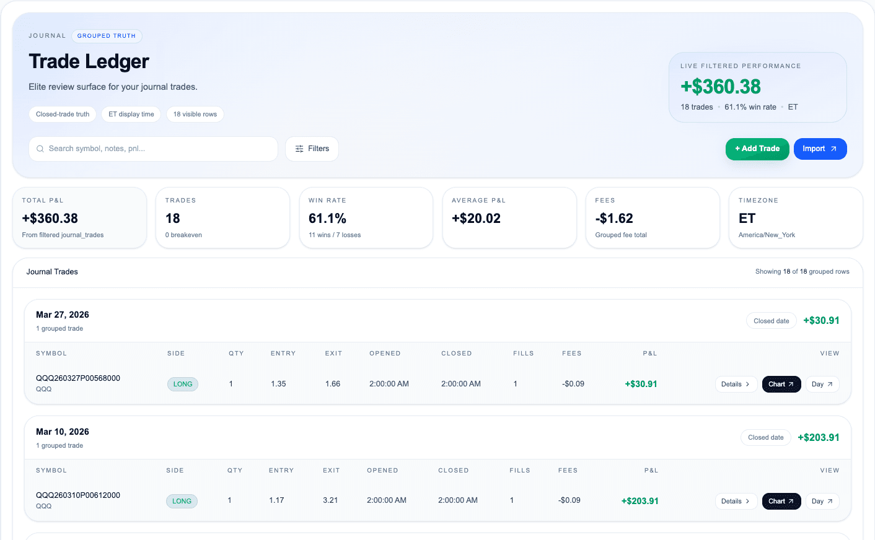Click the 11 wins / 7 losses text
Image resolution: width=875 pixels, height=540 pixels.
point(335,235)
